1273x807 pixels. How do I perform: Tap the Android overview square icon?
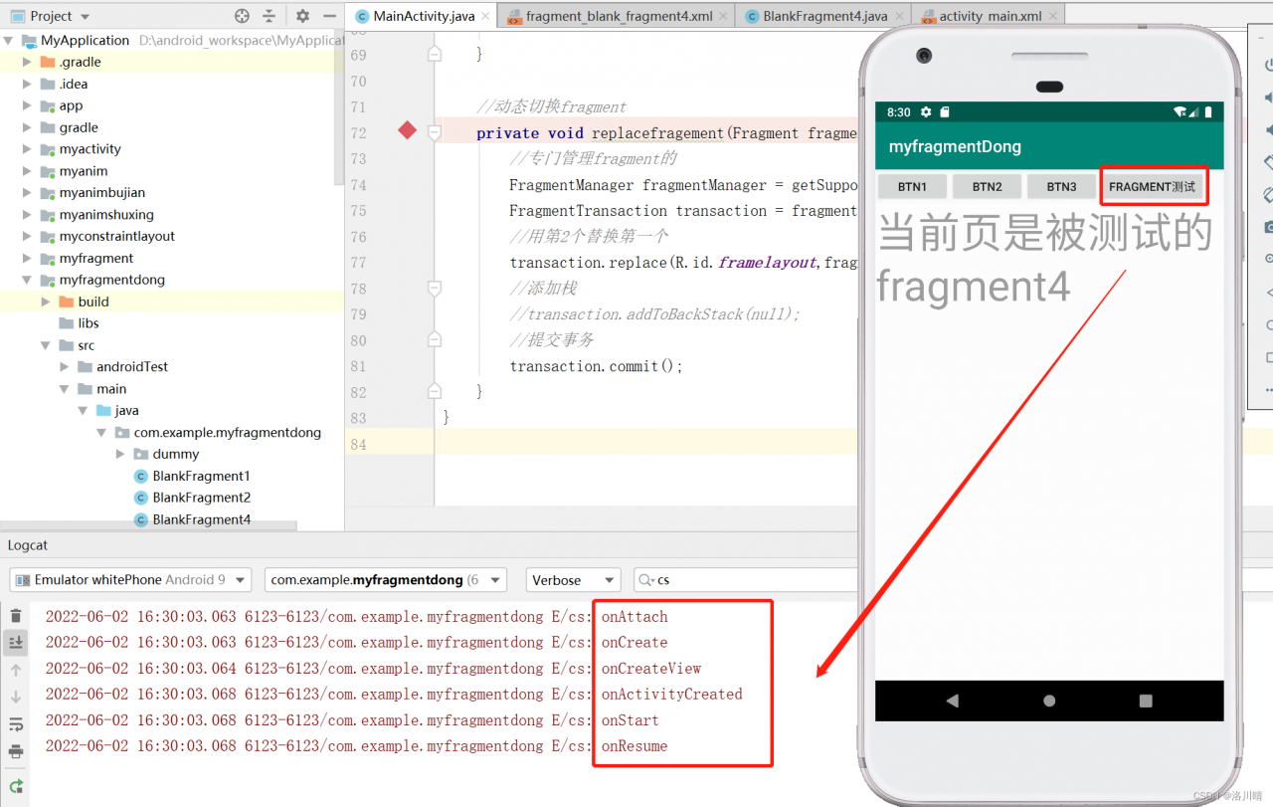(1145, 701)
